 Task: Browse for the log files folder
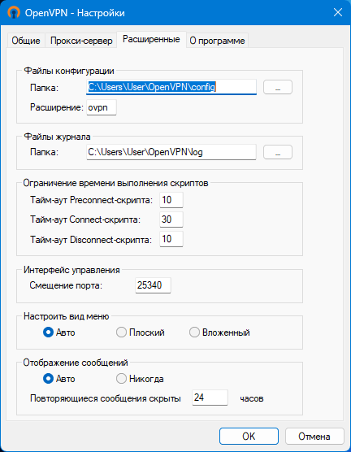pyautogui.click(x=278, y=152)
